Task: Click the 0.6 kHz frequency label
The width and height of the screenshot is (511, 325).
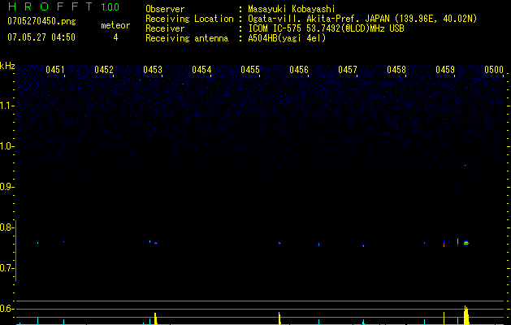Action: [x=6, y=309]
